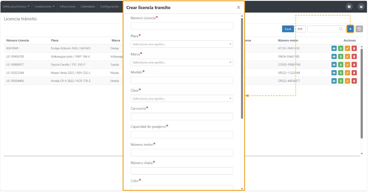Open the Marca dropdown in the form
The height and width of the screenshot is (193, 370).
pyautogui.click(x=182, y=62)
